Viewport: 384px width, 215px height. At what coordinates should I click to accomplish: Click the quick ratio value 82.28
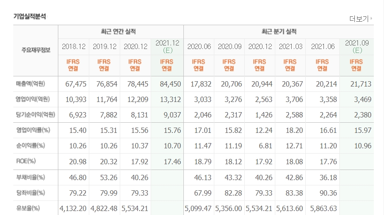pos(233,193)
